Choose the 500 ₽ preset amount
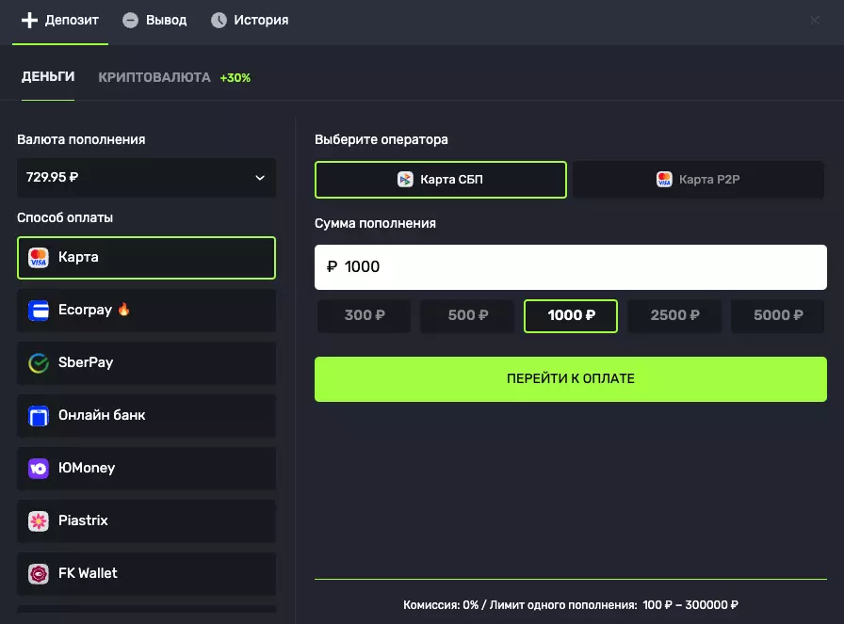Viewport: 844px width, 624px height. click(467, 316)
